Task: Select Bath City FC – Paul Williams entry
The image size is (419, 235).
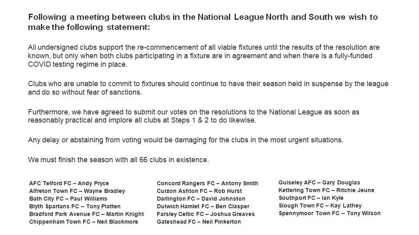Action: [x=68, y=199]
